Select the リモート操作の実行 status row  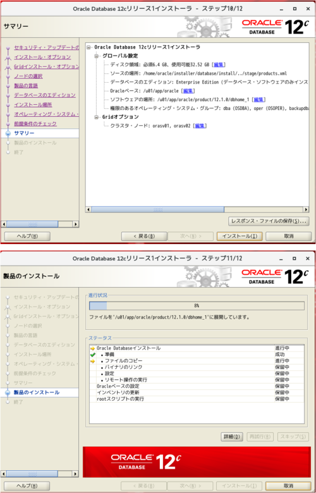pos(197,380)
